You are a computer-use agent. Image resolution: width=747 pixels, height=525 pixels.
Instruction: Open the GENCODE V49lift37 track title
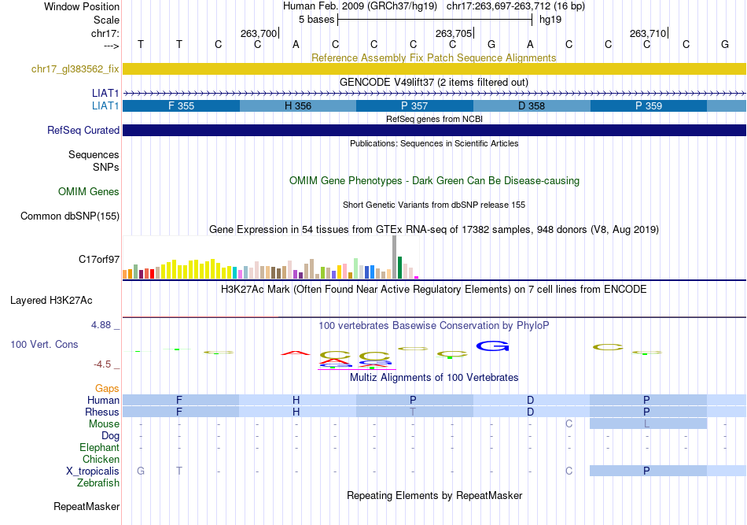(x=433, y=82)
